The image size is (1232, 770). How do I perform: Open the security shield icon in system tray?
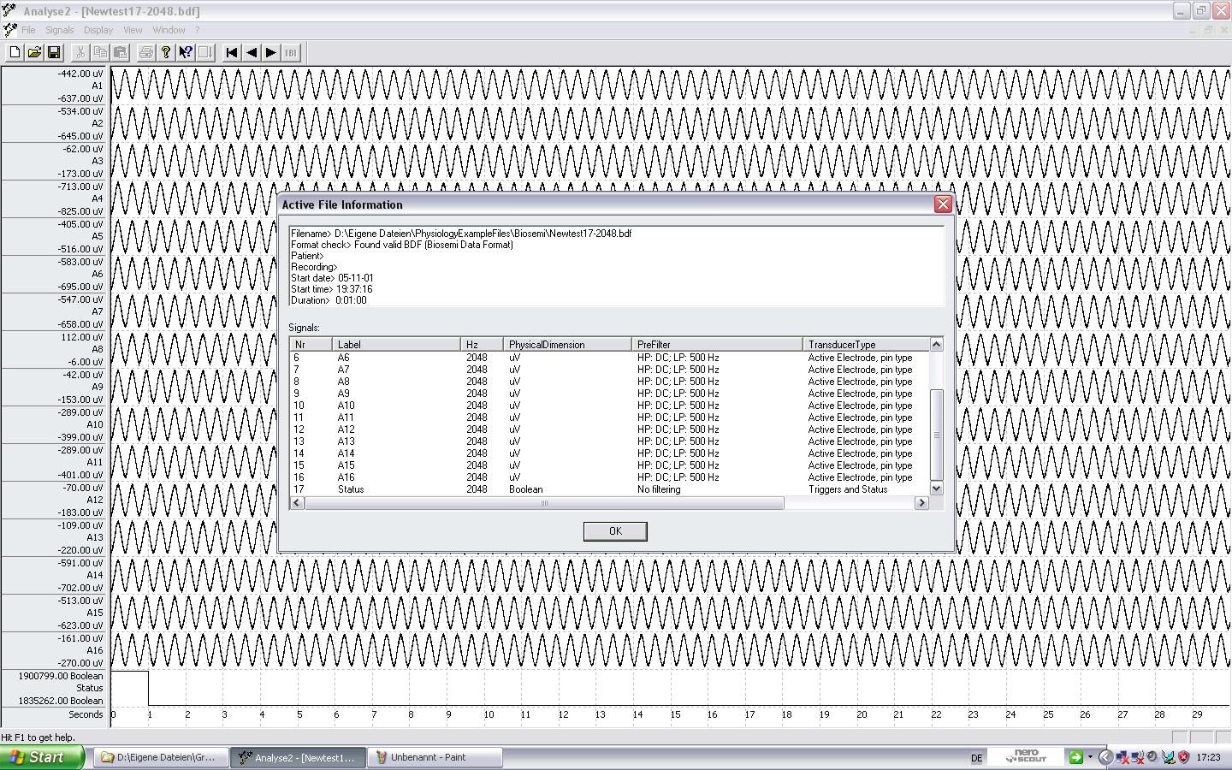tap(1183, 757)
